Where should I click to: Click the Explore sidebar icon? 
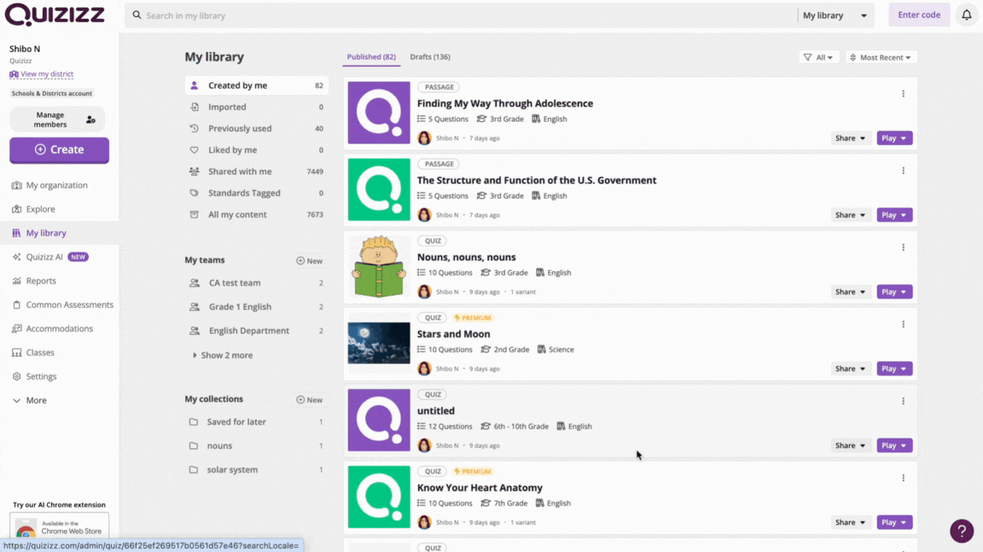pyautogui.click(x=17, y=209)
